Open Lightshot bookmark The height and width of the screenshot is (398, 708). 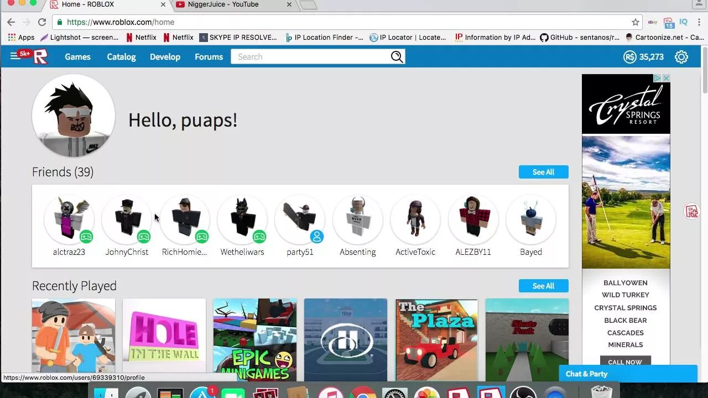pyautogui.click(x=79, y=38)
